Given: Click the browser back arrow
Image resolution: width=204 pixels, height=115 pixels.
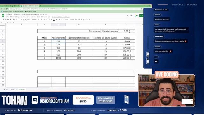Looking at the screenshot, I should point(2,9).
